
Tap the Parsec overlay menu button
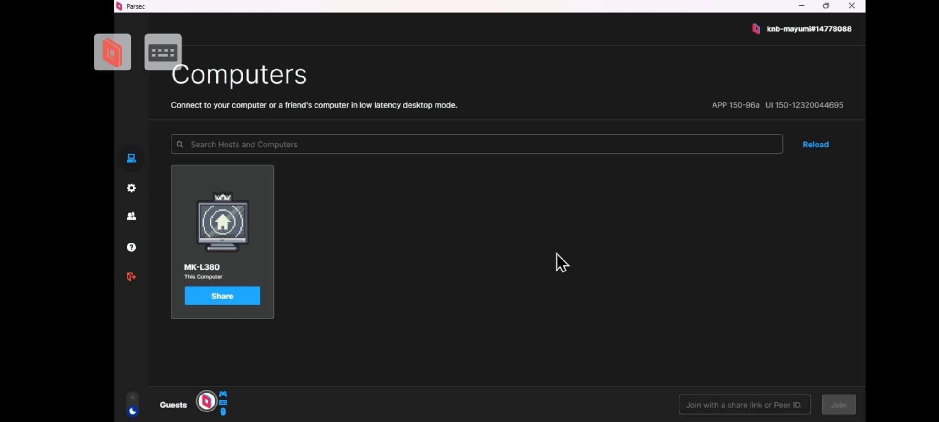(113, 52)
